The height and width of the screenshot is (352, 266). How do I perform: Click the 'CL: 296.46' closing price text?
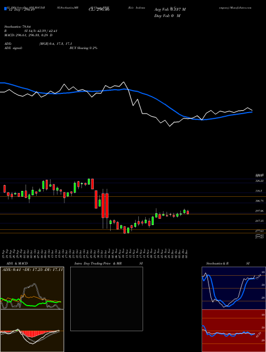coord(99,10)
